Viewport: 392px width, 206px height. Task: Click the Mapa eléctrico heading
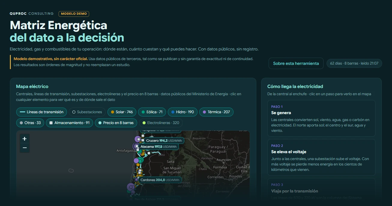click(32, 86)
